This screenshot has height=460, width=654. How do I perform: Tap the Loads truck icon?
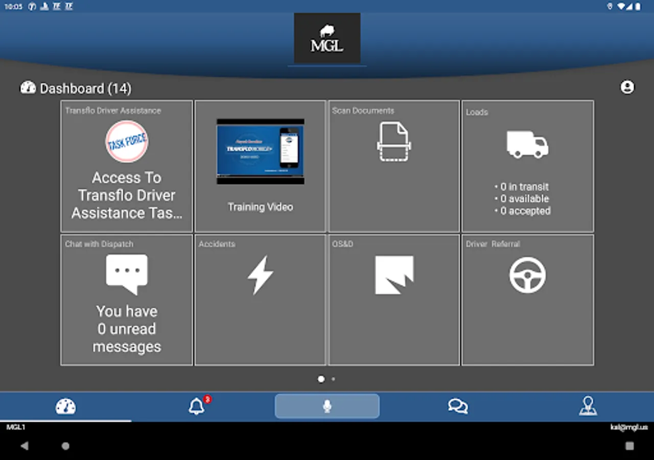[x=527, y=145]
